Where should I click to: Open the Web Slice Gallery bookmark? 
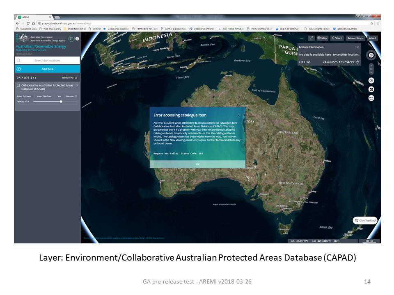coord(50,29)
